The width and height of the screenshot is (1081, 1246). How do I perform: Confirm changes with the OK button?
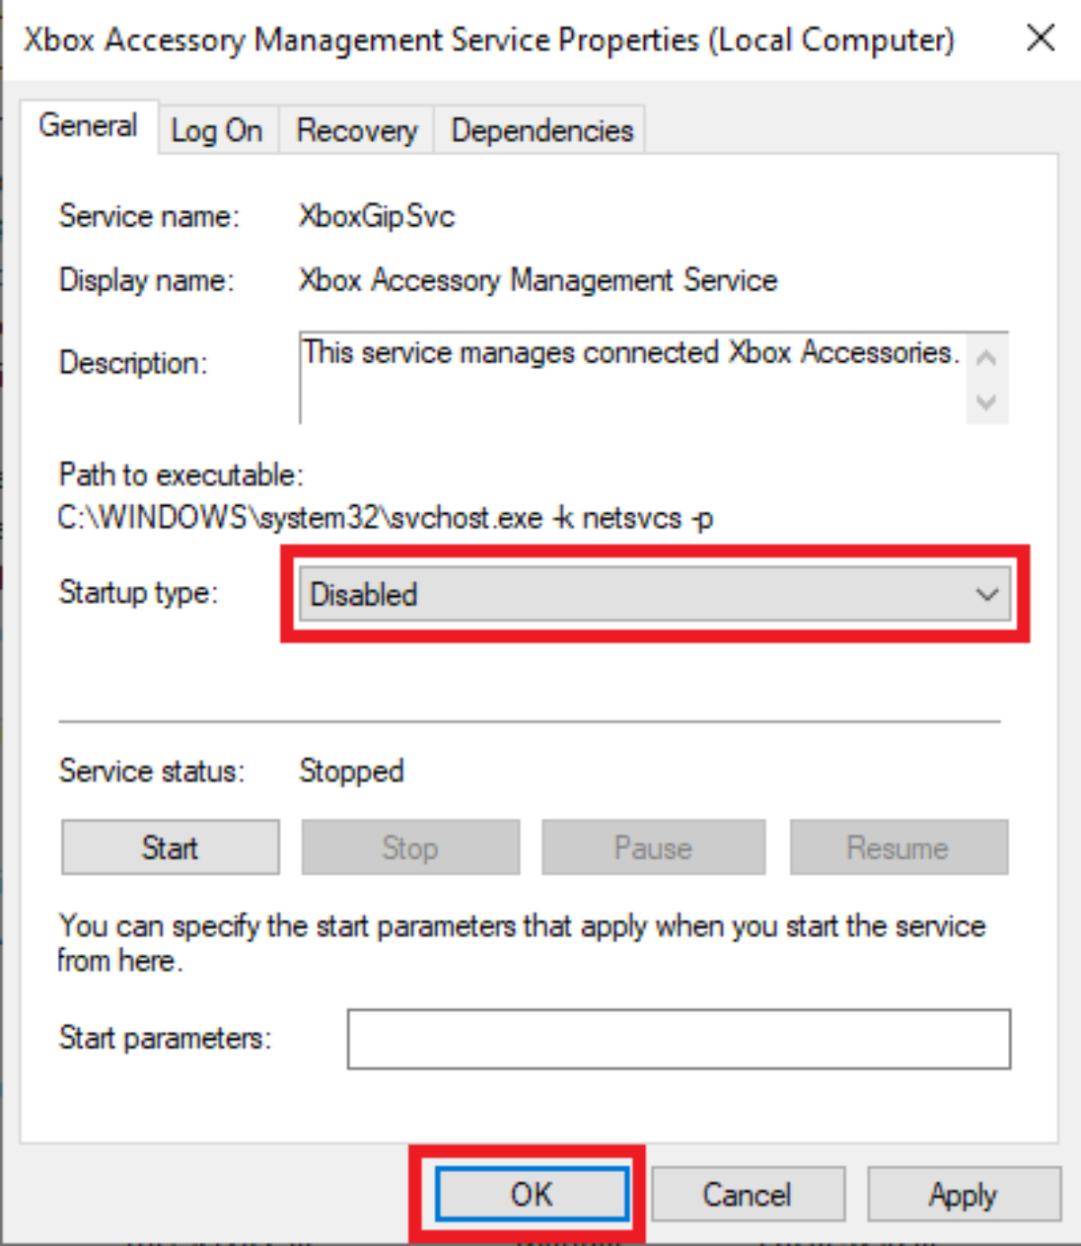pyautogui.click(x=531, y=1194)
